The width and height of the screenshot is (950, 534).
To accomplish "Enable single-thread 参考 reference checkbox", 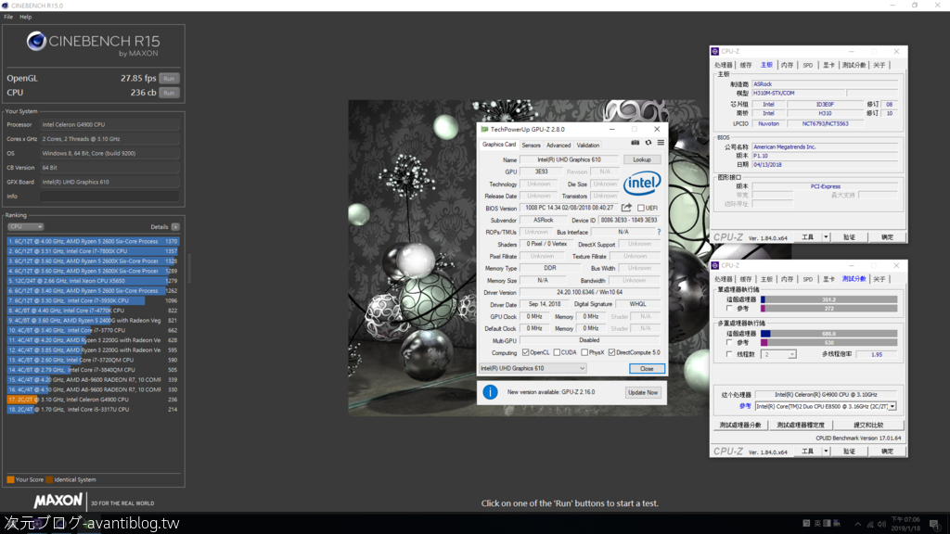I will pos(729,309).
